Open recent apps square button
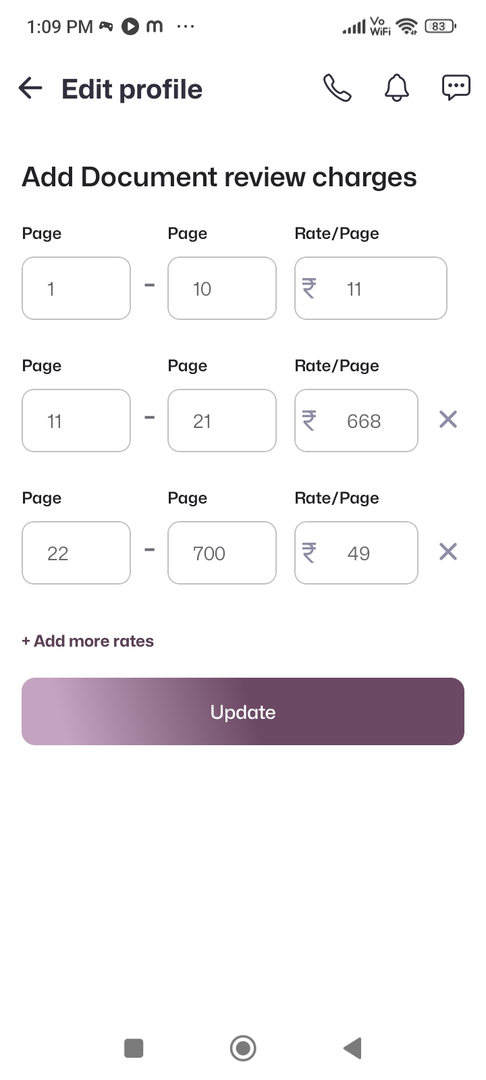This screenshot has width=486, height=1080. click(x=134, y=1048)
